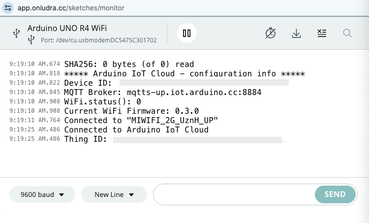Open search in the serial monitor
The width and height of the screenshot is (369, 223).
click(347, 33)
